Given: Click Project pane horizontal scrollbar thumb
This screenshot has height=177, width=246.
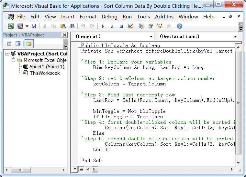Looking at the screenshot, I should pyautogui.click(x=20, y=170).
